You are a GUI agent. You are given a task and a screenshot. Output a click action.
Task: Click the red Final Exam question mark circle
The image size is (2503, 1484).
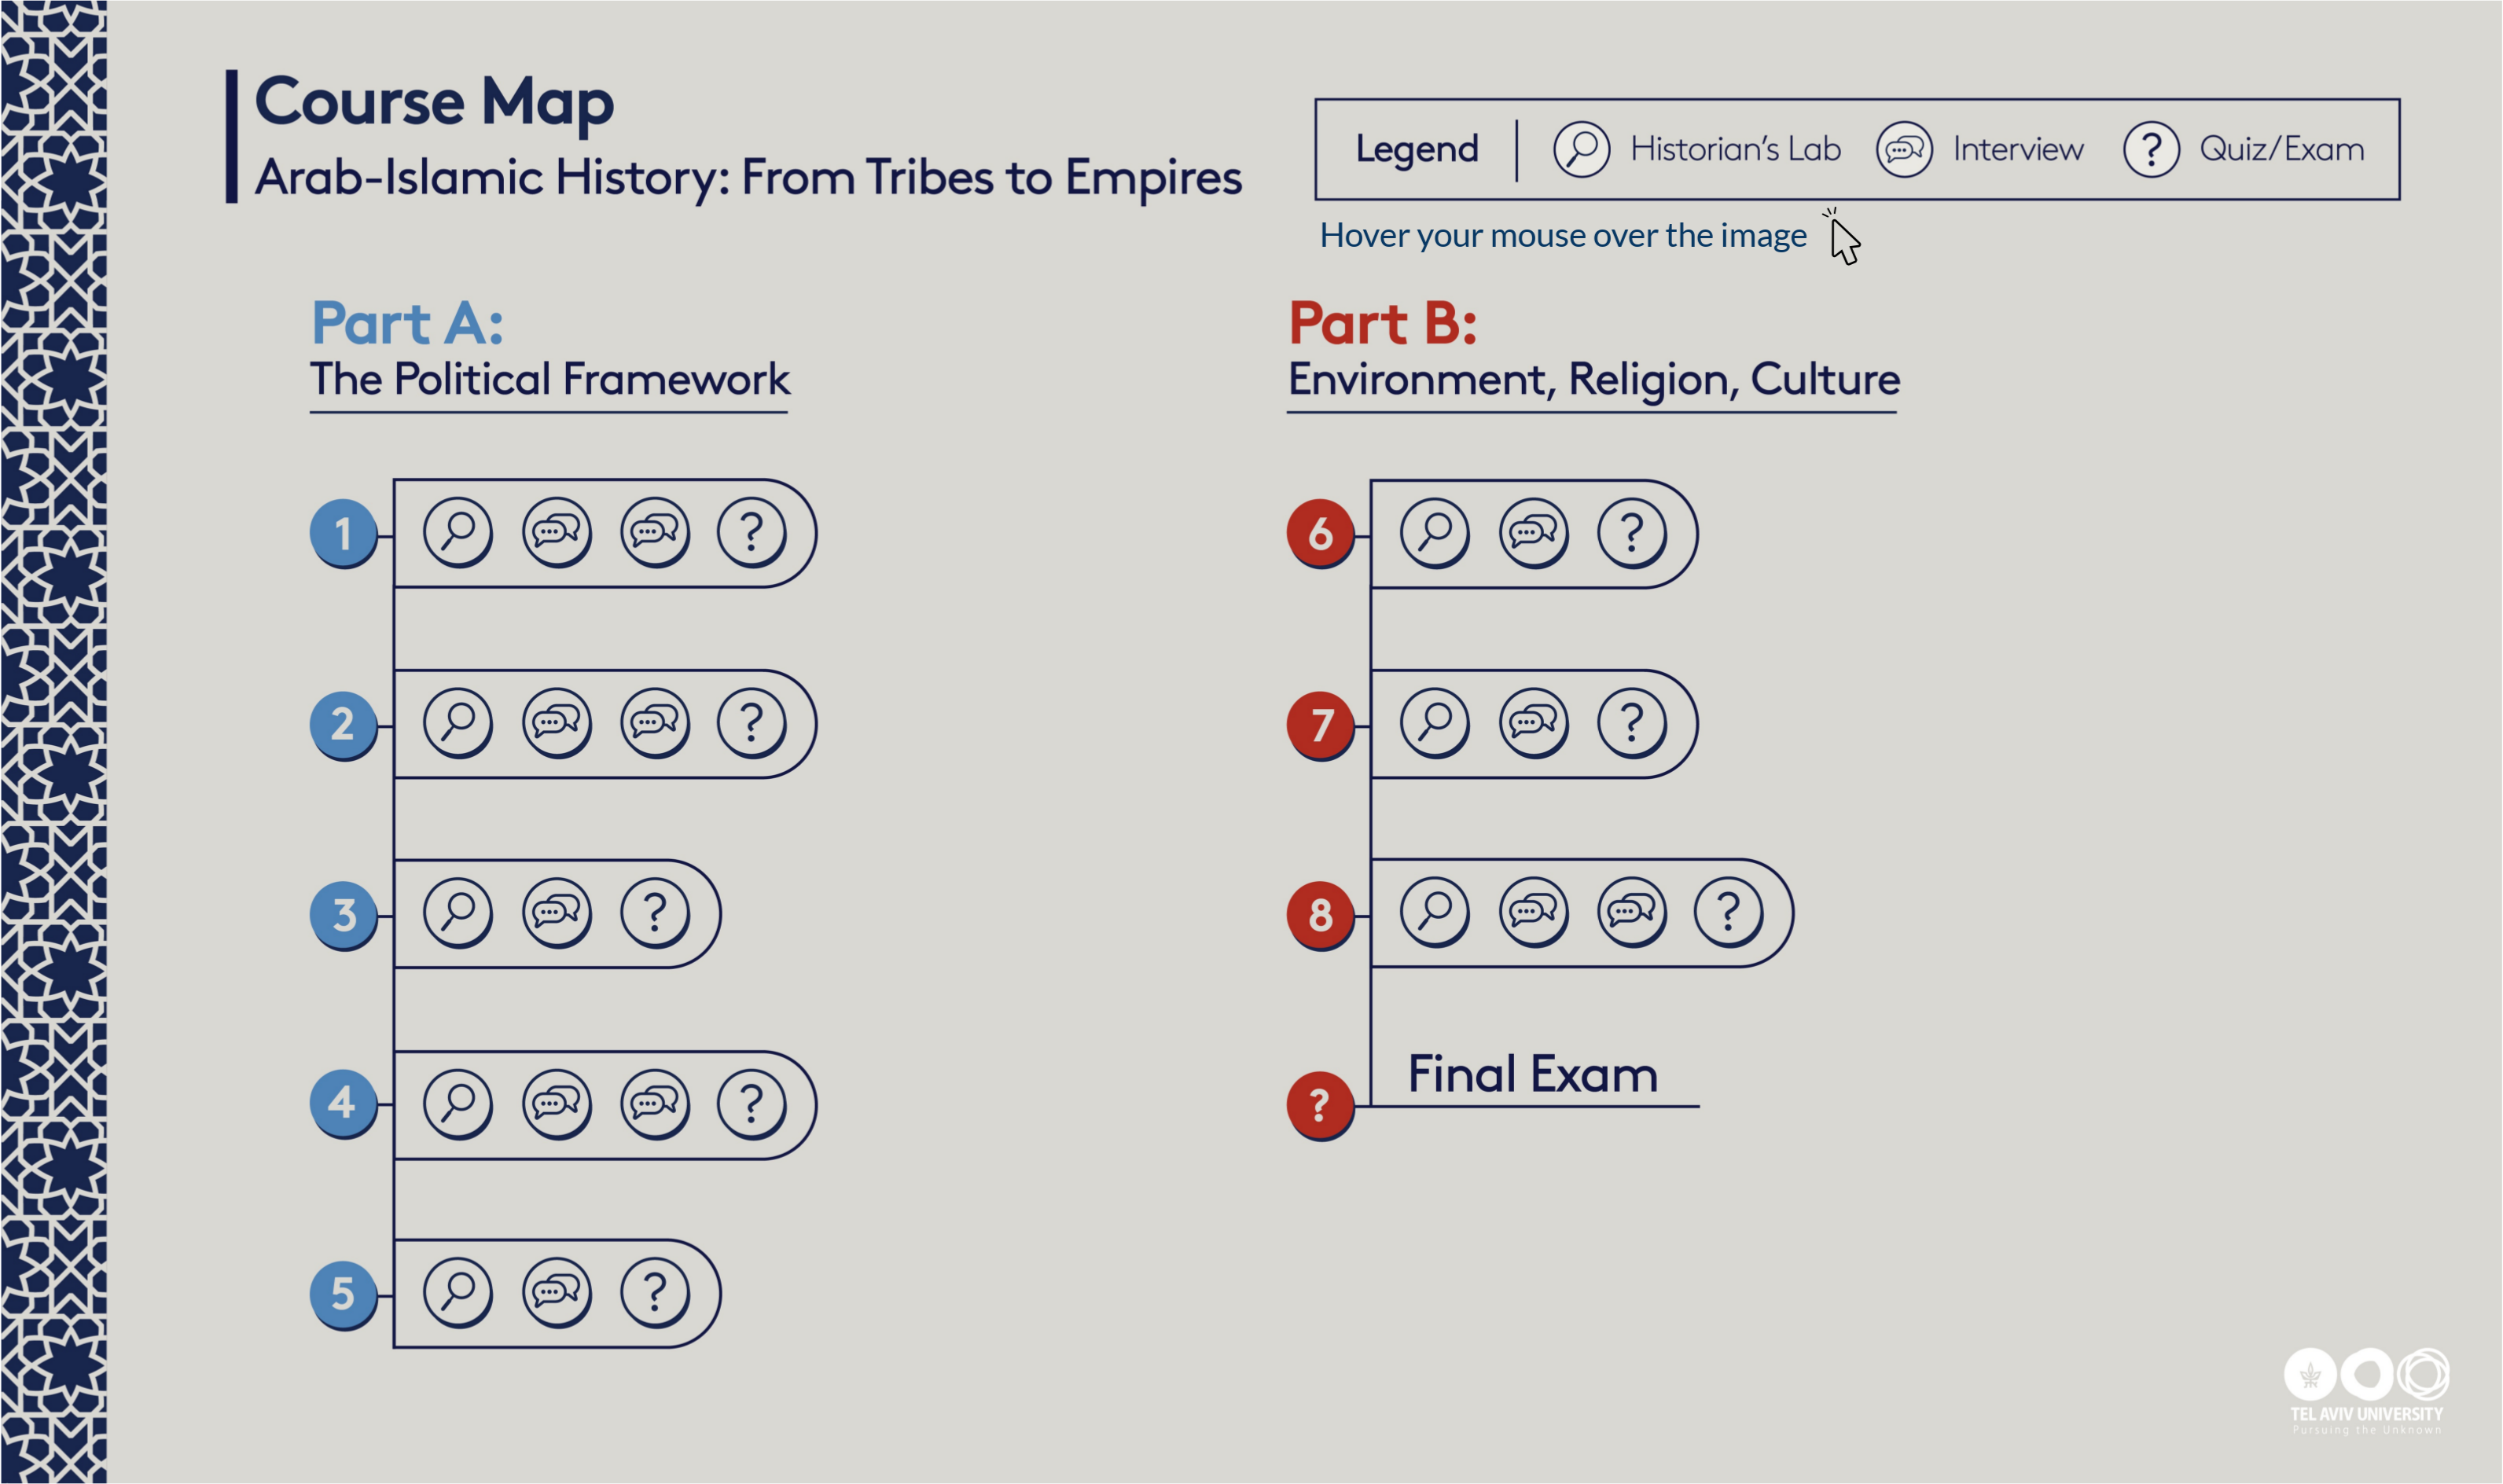1319,1104
